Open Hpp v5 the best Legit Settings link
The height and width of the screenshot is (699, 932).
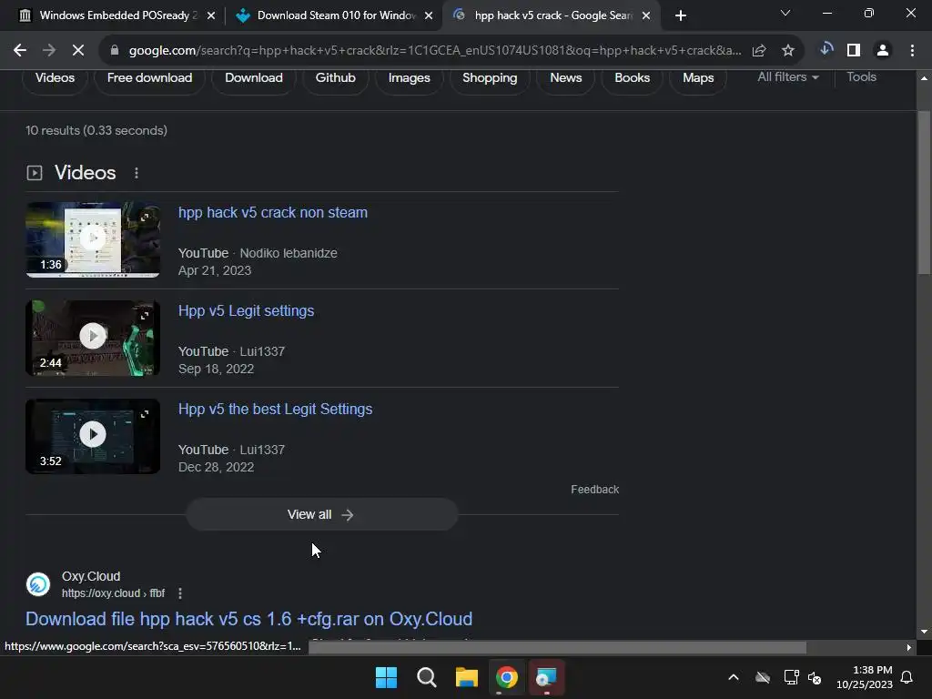(275, 409)
